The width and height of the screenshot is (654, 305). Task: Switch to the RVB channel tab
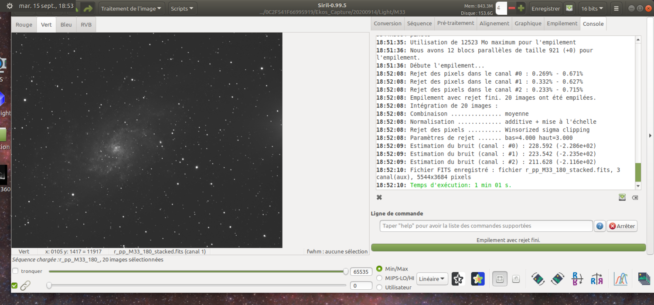tap(86, 24)
